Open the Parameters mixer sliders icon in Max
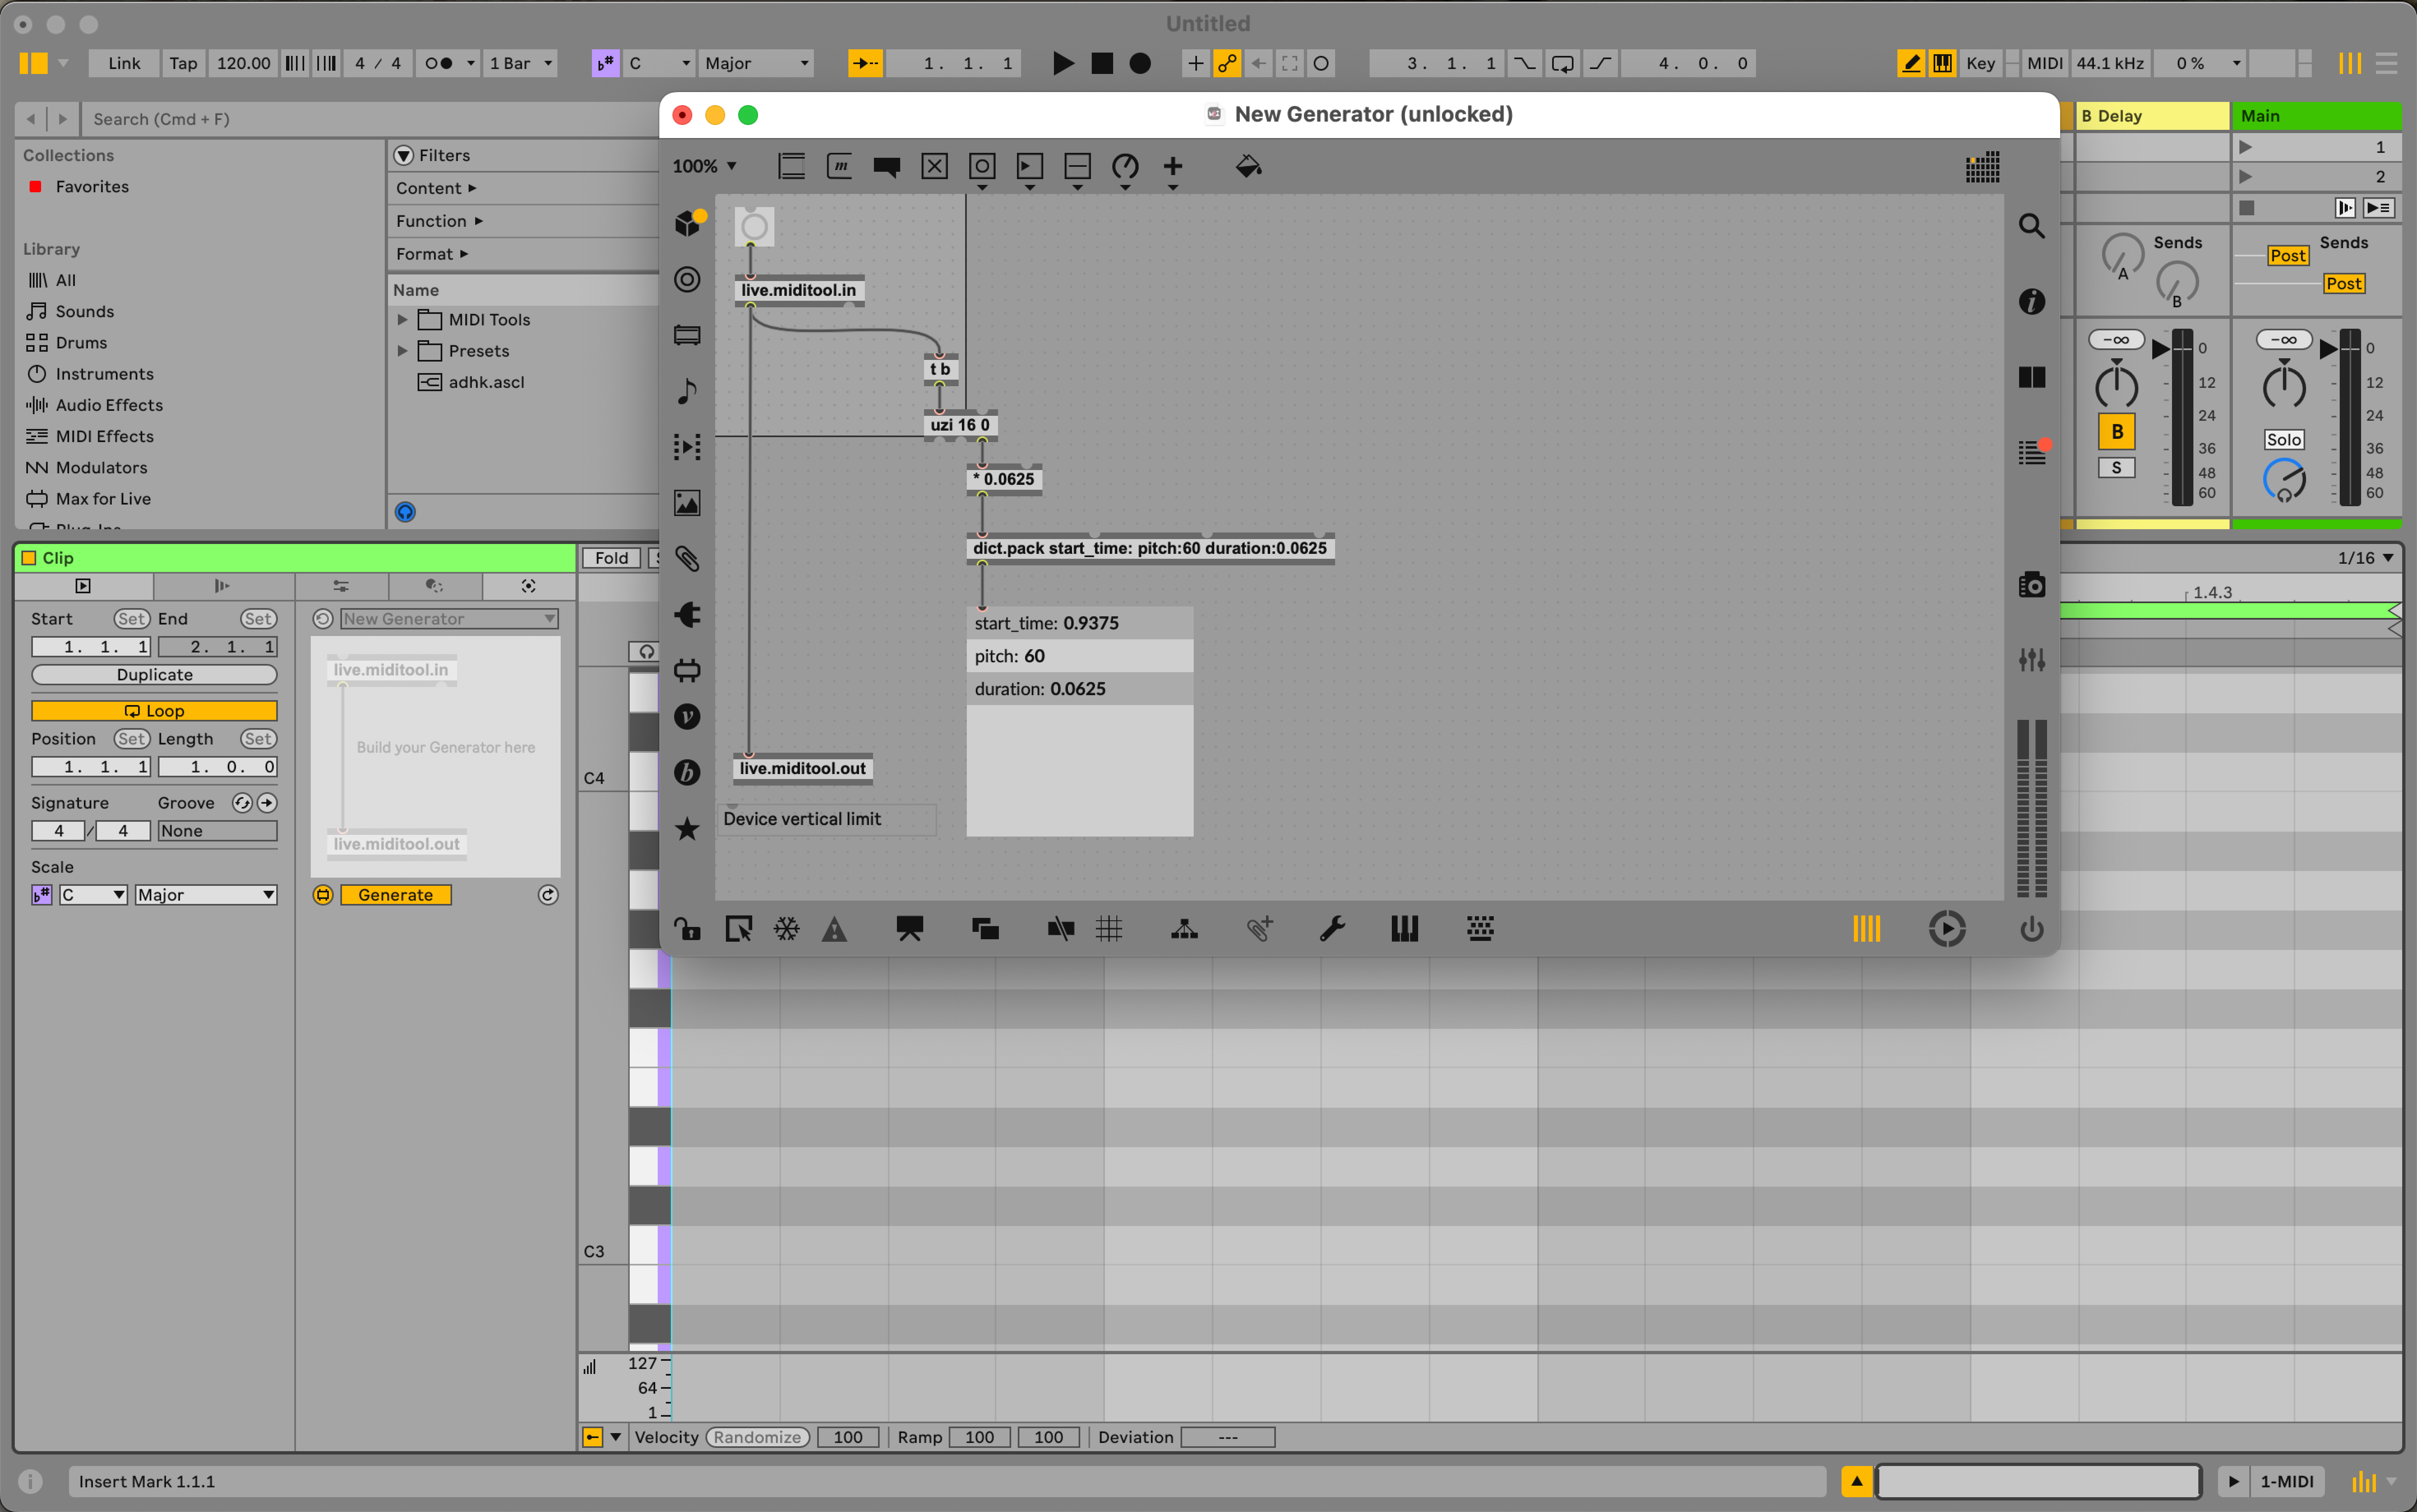The width and height of the screenshot is (2417, 1512). pyautogui.click(x=2032, y=659)
